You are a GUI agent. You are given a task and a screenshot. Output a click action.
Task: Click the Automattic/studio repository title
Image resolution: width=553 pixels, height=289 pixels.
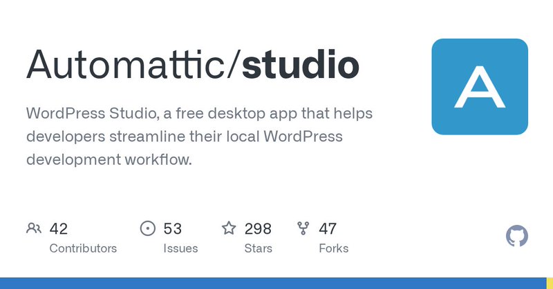193,65
